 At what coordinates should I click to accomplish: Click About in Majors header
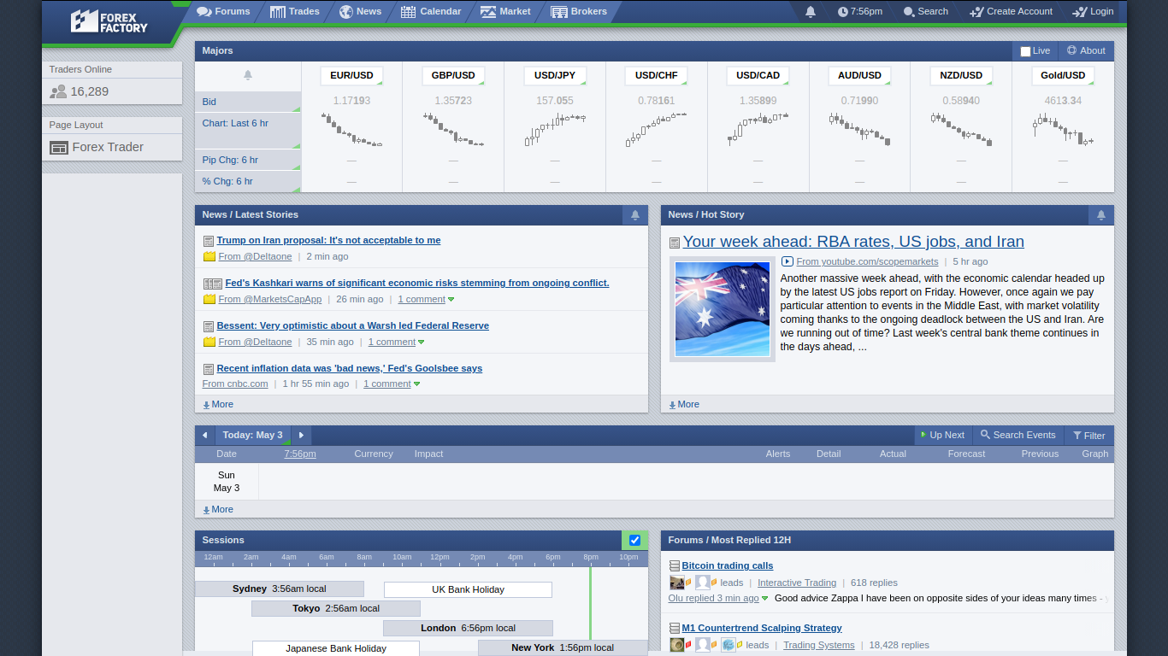coord(1086,51)
